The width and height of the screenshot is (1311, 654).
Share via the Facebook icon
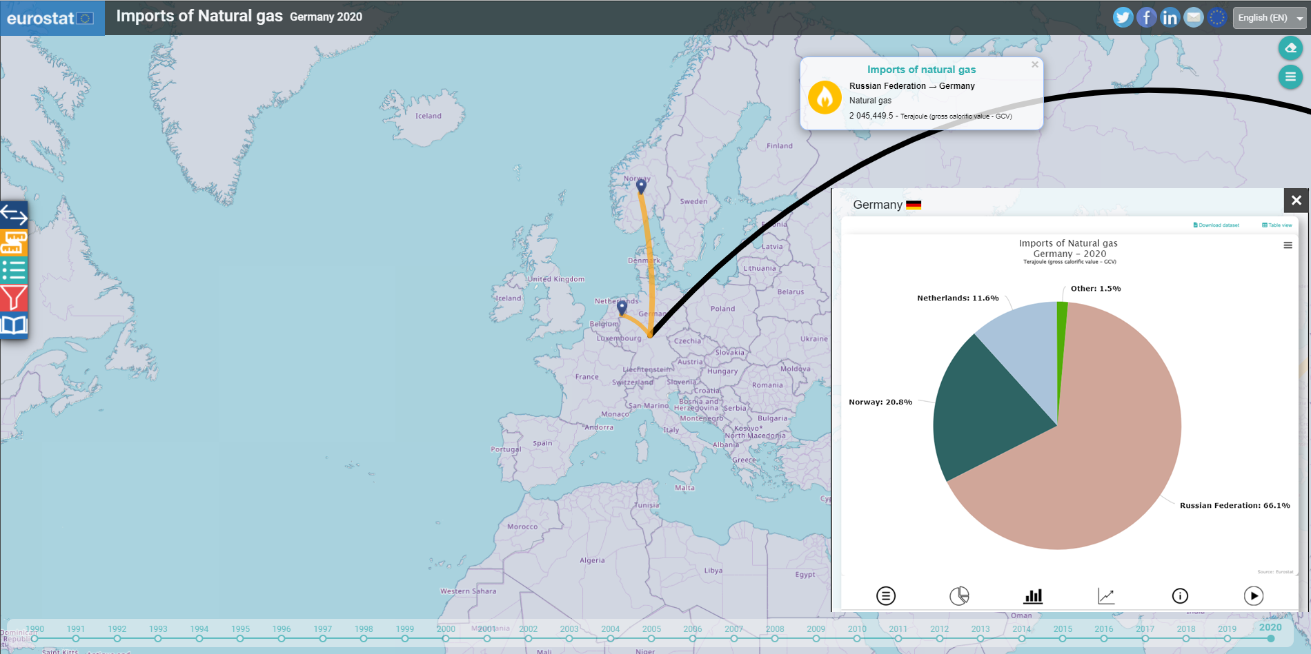click(1146, 17)
